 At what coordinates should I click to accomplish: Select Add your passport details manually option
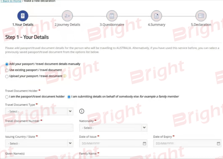pos(7,64)
